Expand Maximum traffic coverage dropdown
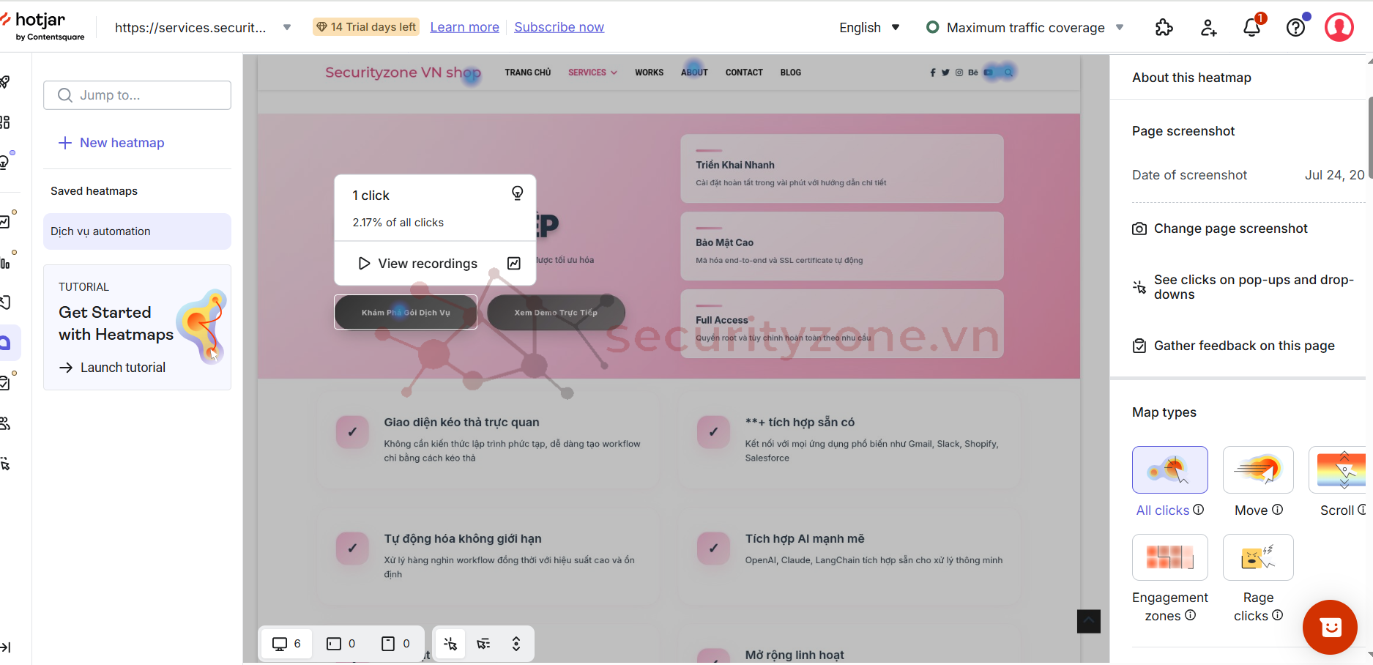The image size is (1373, 665). [1120, 27]
